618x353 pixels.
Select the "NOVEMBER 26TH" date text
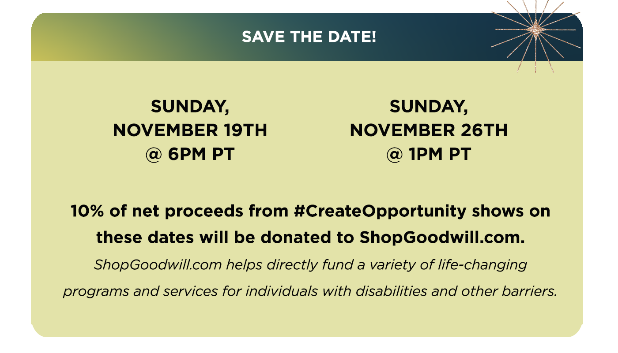click(429, 130)
